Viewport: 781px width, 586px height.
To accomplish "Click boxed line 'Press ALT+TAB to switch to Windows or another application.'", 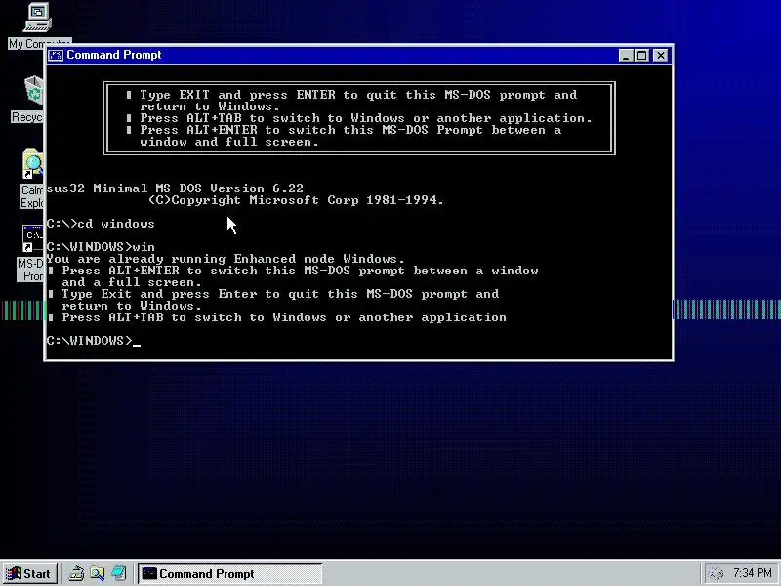I will point(365,118).
